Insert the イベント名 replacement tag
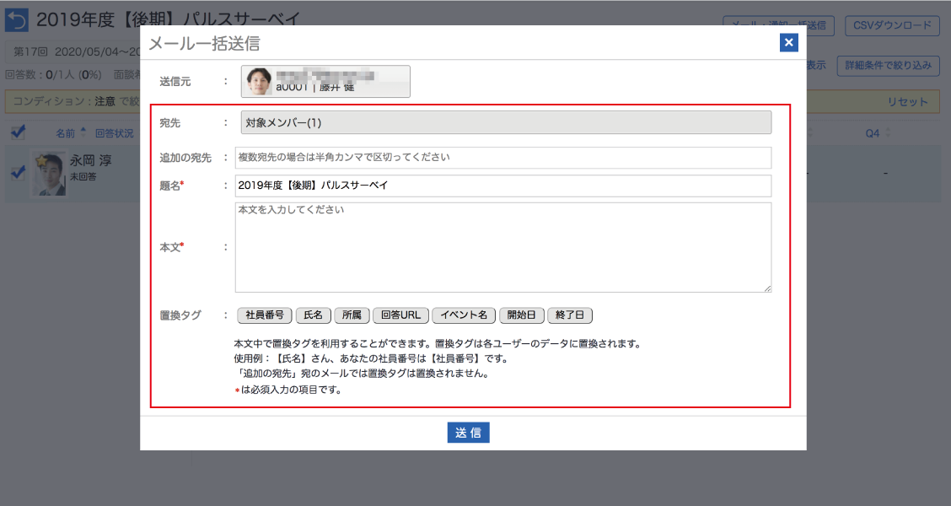Image resolution: width=951 pixels, height=506 pixels. point(464,315)
